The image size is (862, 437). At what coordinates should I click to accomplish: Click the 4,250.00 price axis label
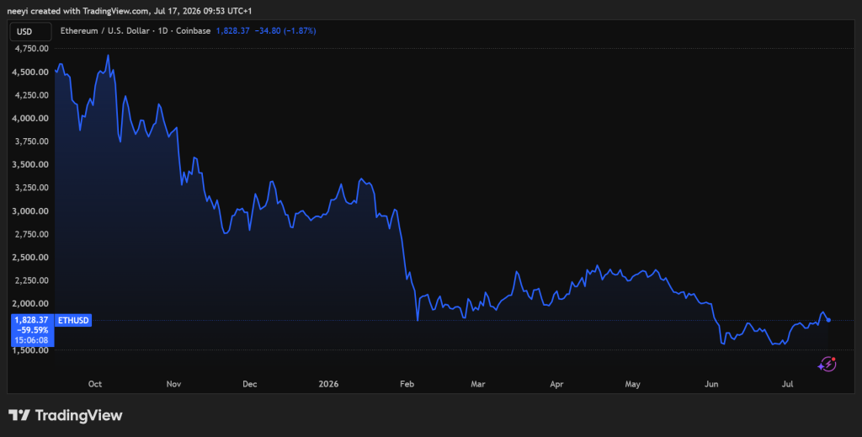(x=30, y=95)
